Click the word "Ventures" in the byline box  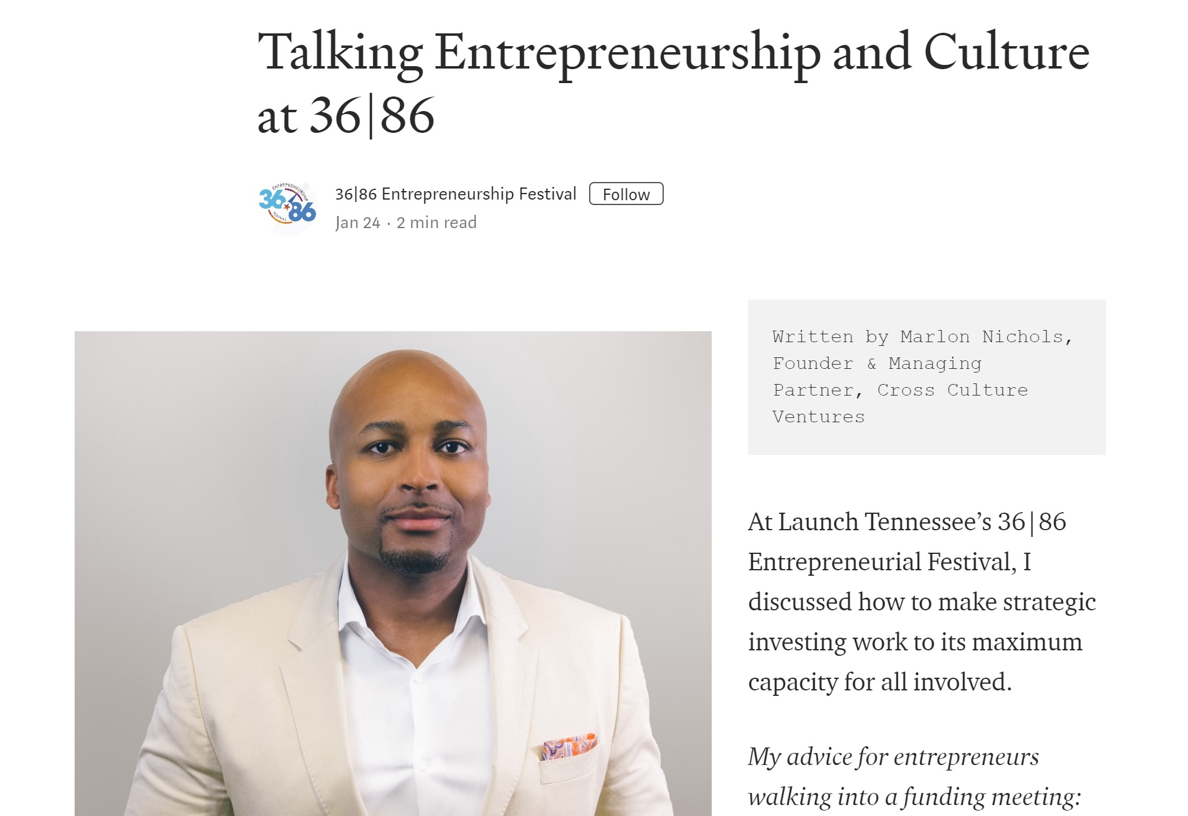pyautogui.click(x=818, y=417)
